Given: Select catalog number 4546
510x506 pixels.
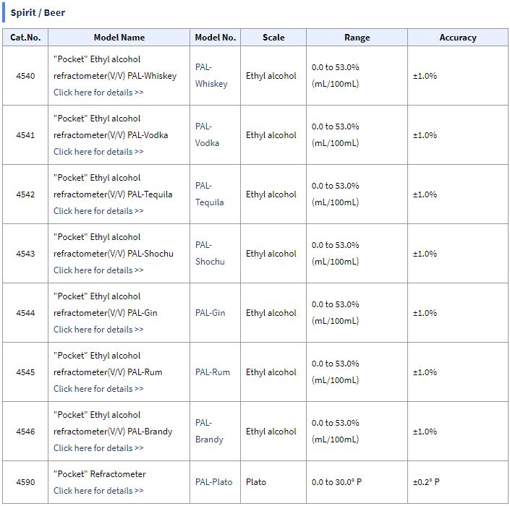Looking at the screenshot, I should pos(25,432).
